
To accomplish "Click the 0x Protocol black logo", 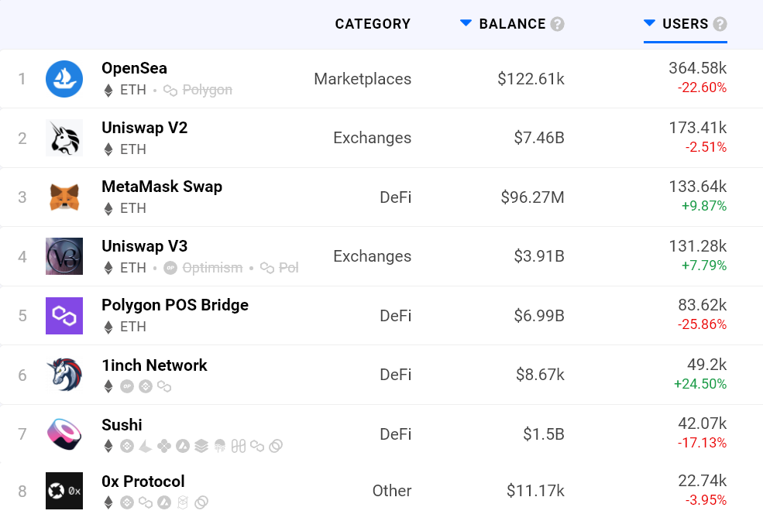I will (64, 491).
